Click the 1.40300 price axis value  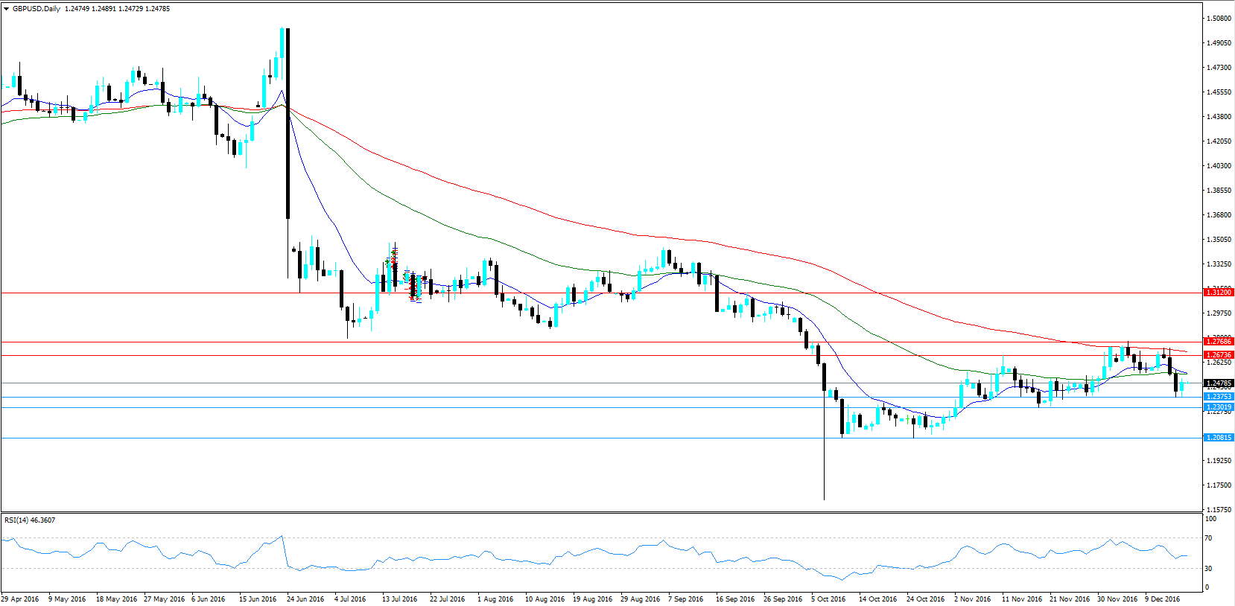[x=1219, y=165]
